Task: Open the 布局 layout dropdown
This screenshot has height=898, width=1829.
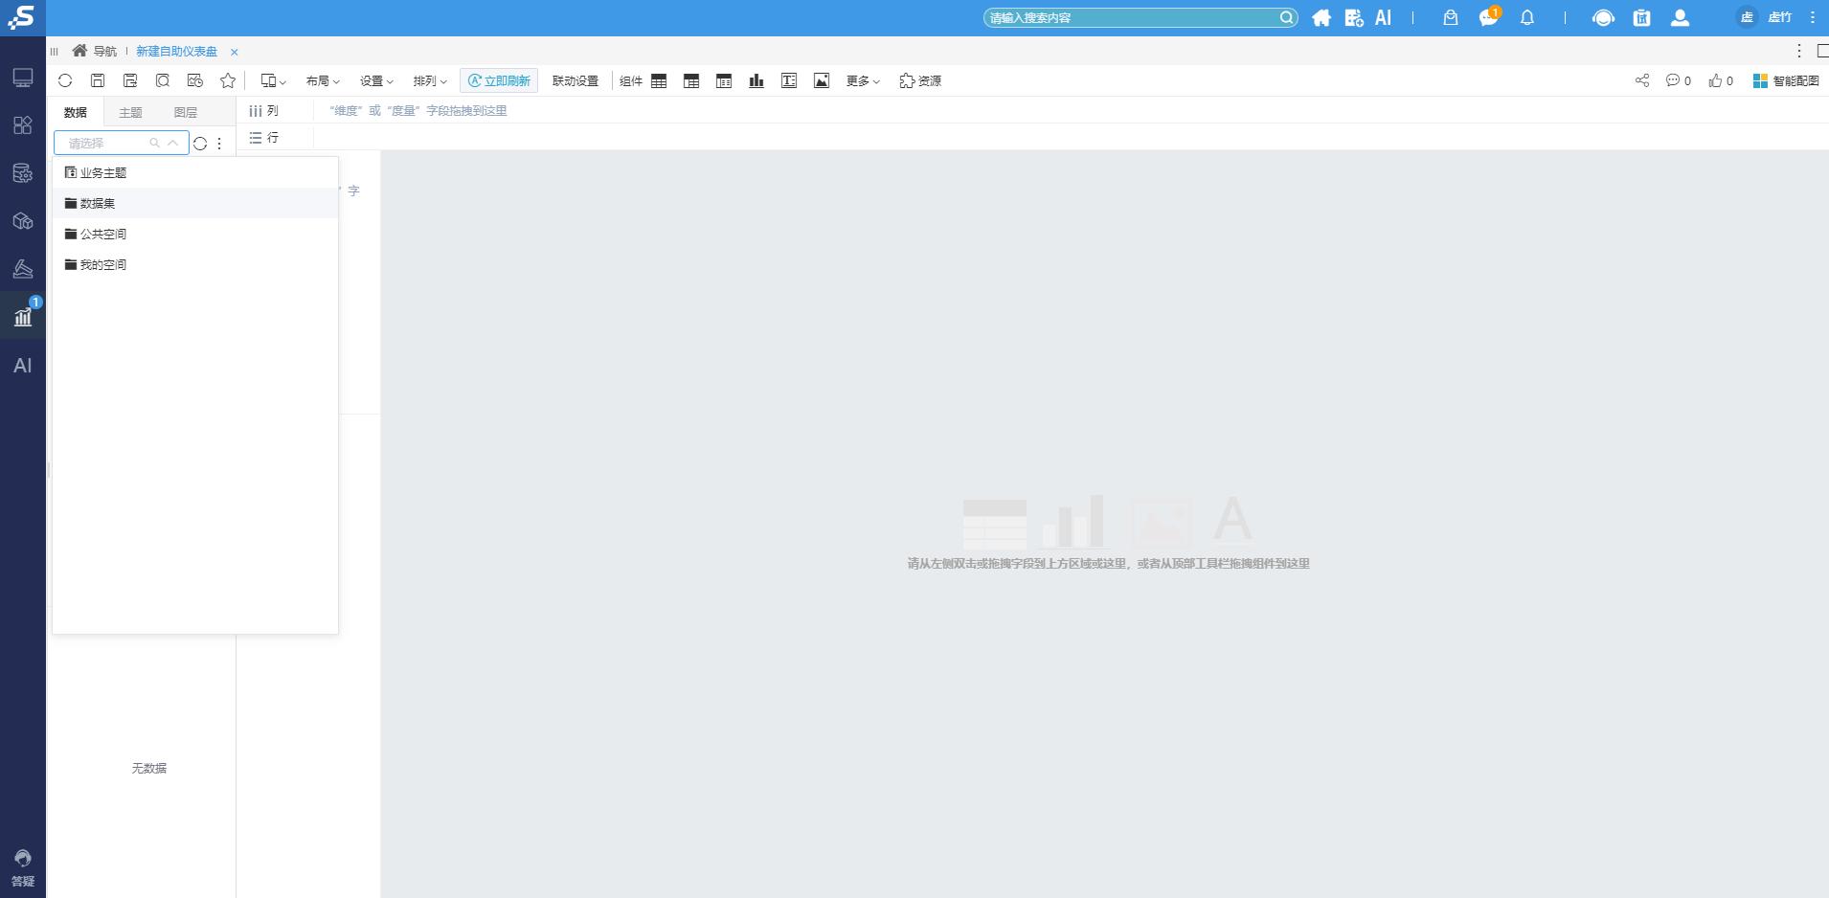Action: pyautogui.click(x=324, y=81)
